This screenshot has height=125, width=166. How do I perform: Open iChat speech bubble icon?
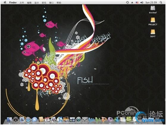(x=35, y=119)
